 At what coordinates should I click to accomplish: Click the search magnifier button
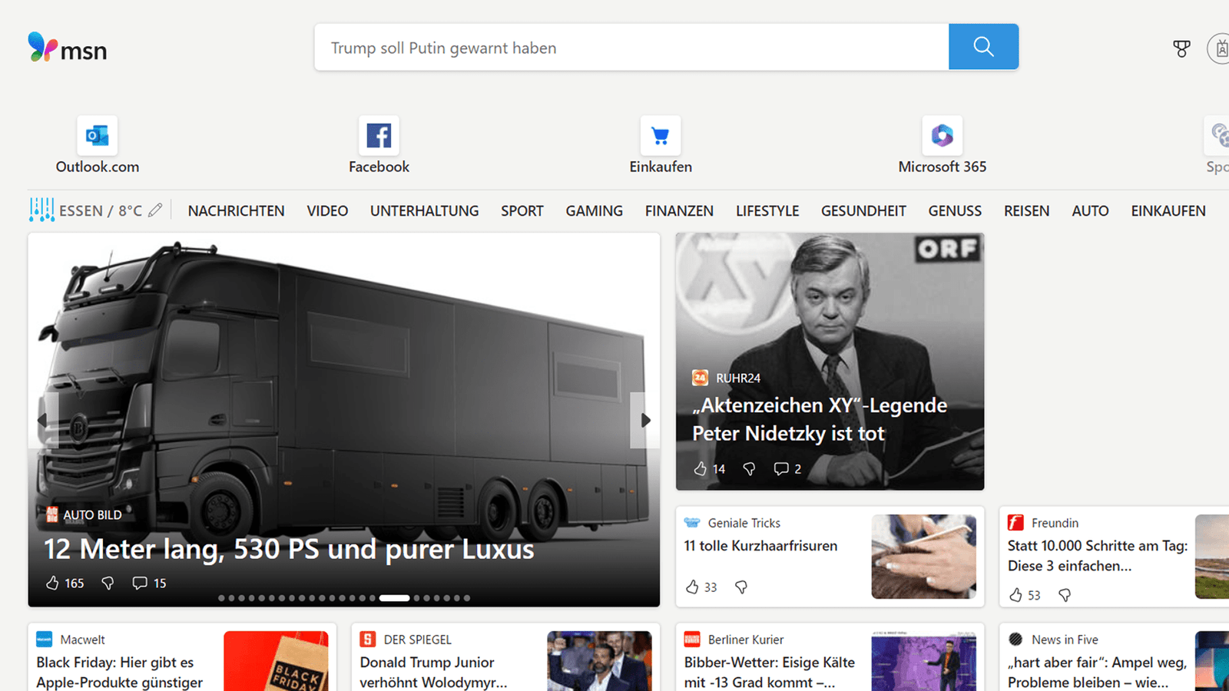point(983,47)
